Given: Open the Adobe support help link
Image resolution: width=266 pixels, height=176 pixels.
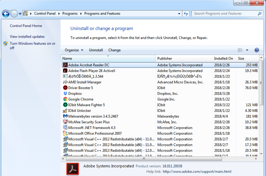Looking at the screenshot, I should [197, 172].
